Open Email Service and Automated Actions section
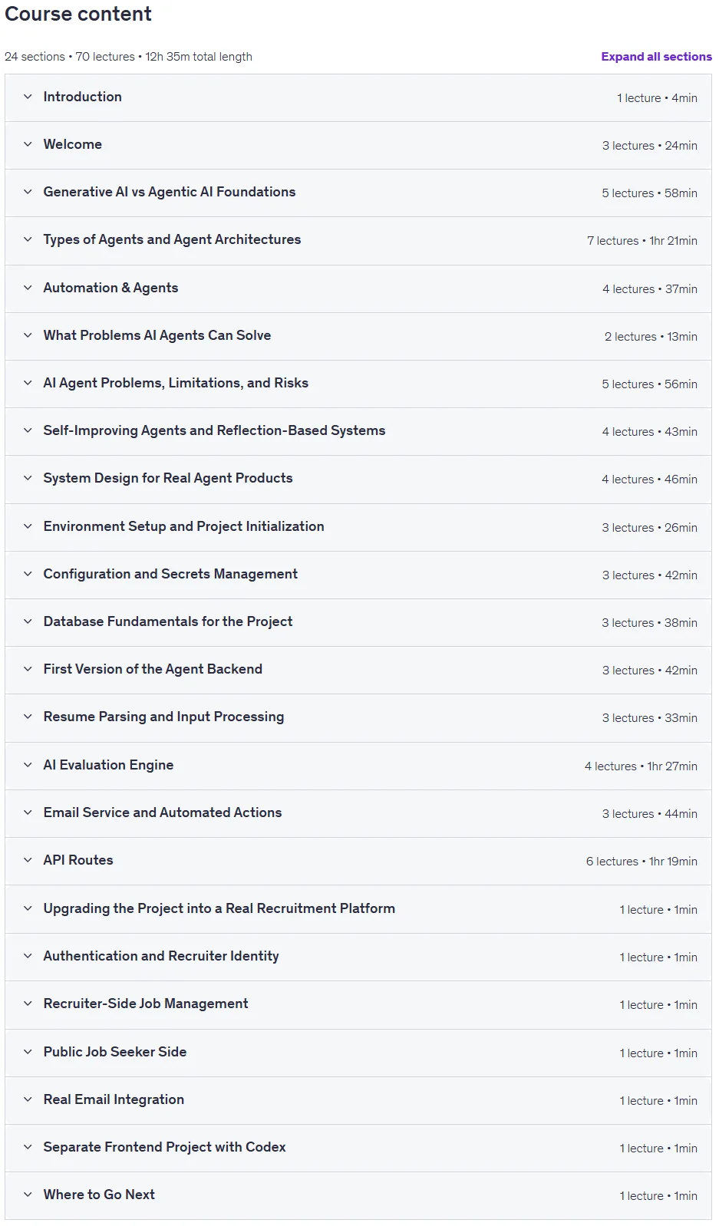719x1226 pixels. click(x=358, y=813)
